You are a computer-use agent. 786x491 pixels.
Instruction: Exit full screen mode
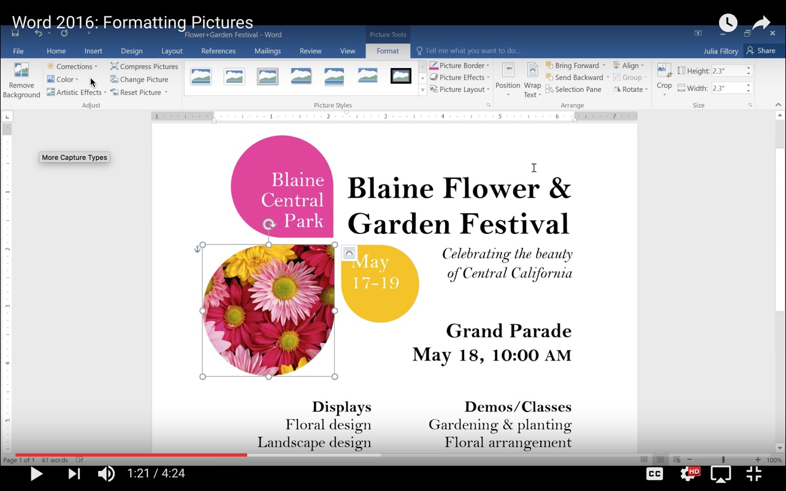[754, 474]
